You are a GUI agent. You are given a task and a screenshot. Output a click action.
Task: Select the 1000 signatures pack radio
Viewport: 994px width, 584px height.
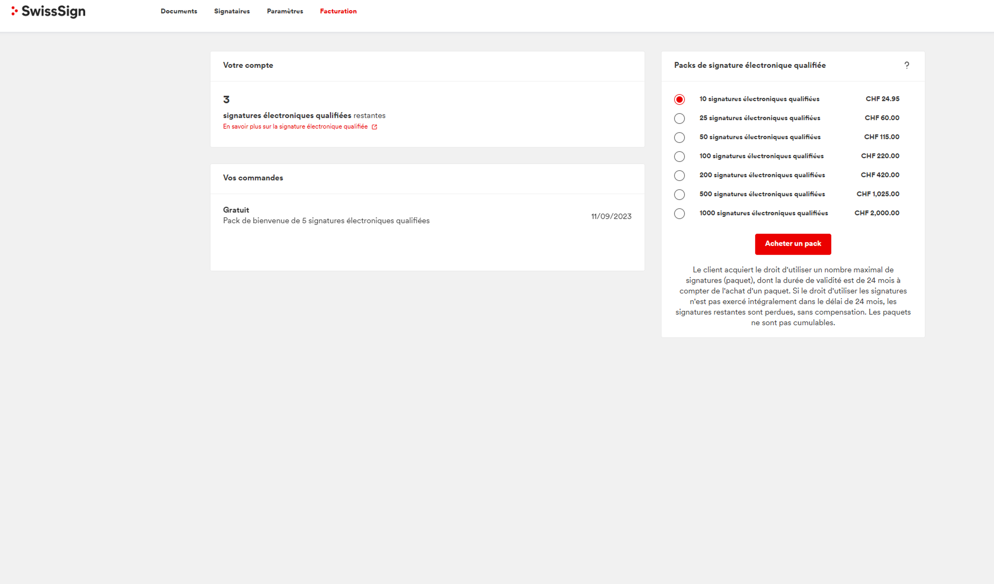pyautogui.click(x=679, y=213)
